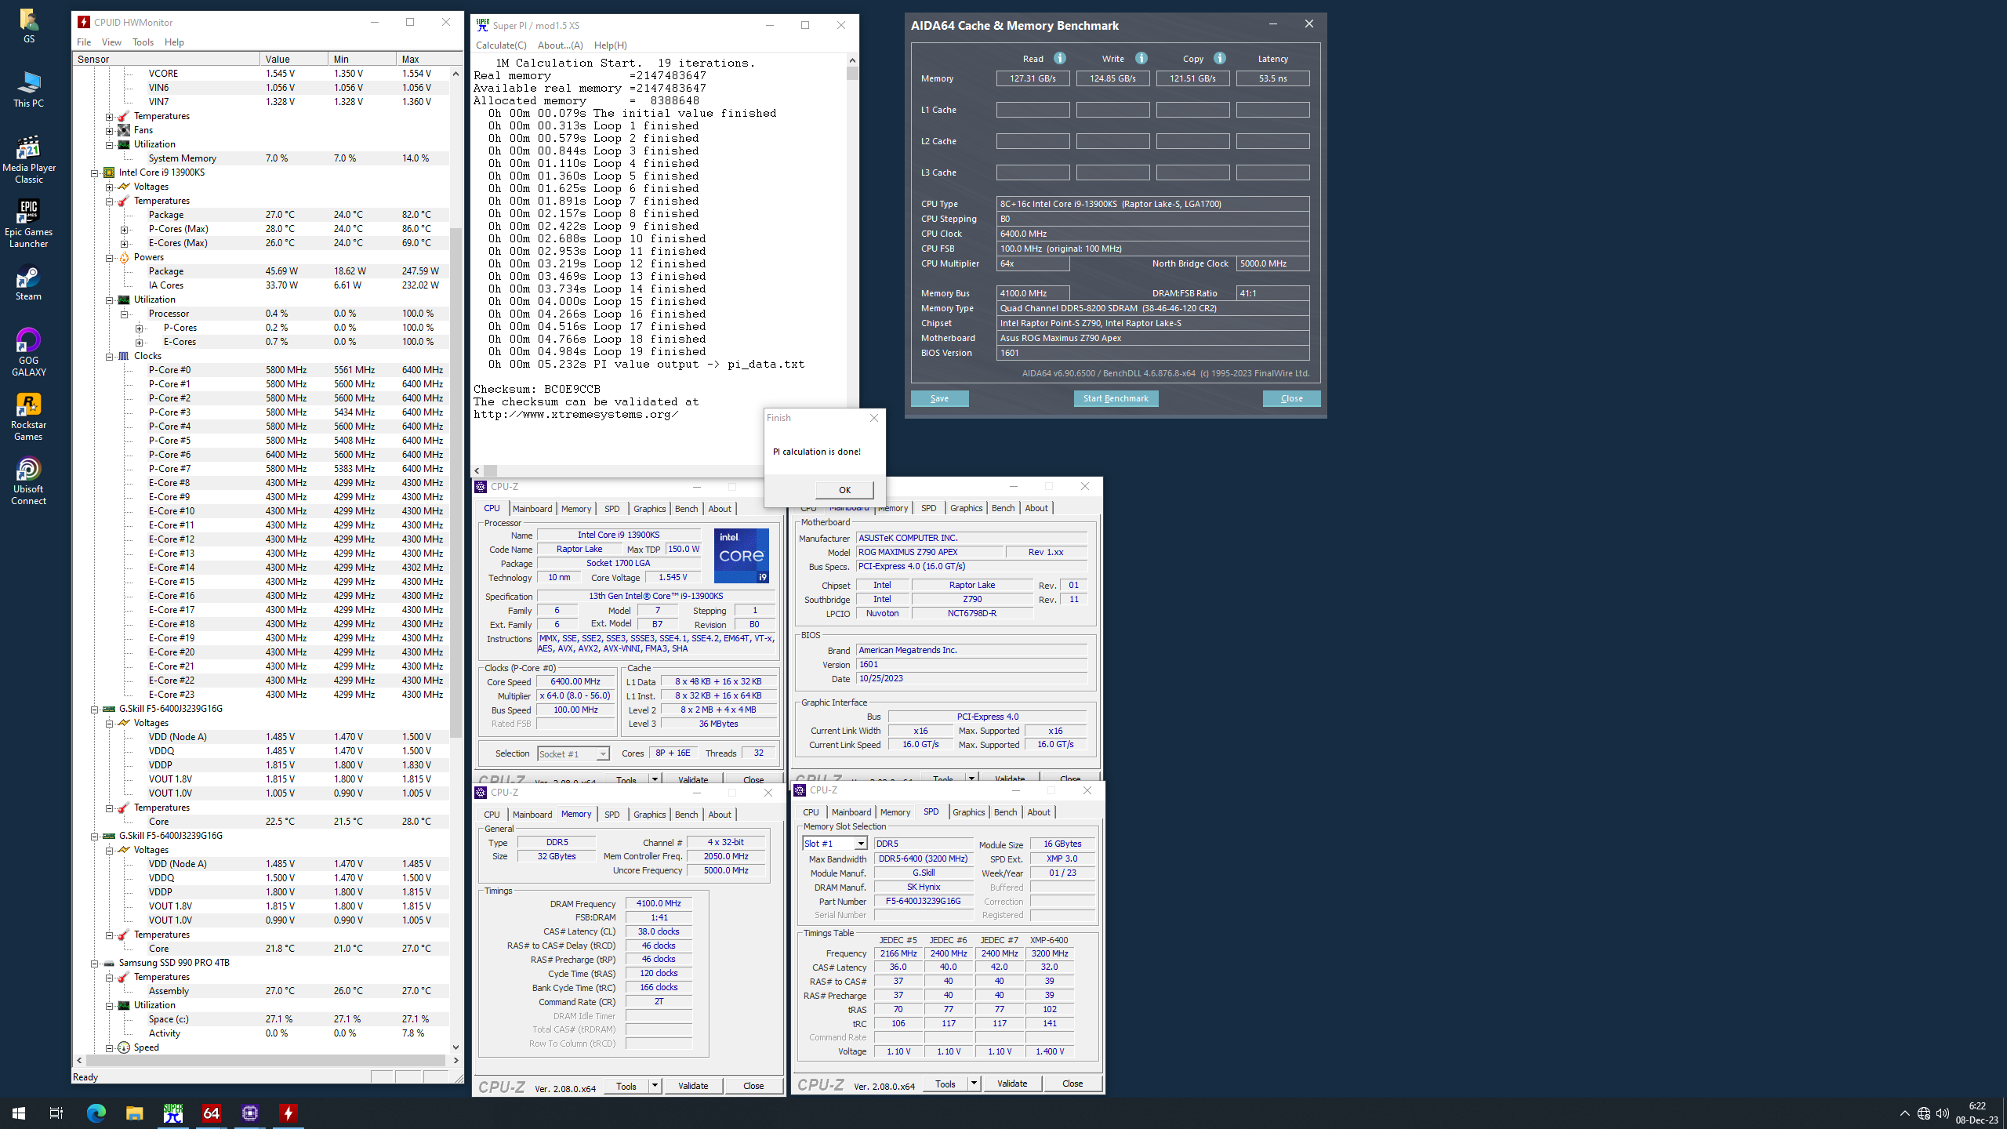Screen dimensions: 2007x1129
Task: Click Start Benchmark in AIDA64
Action: pyautogui.click(x=1115, y=398)
